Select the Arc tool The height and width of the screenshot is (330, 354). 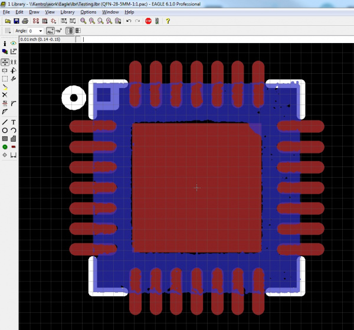coord(14,130)
